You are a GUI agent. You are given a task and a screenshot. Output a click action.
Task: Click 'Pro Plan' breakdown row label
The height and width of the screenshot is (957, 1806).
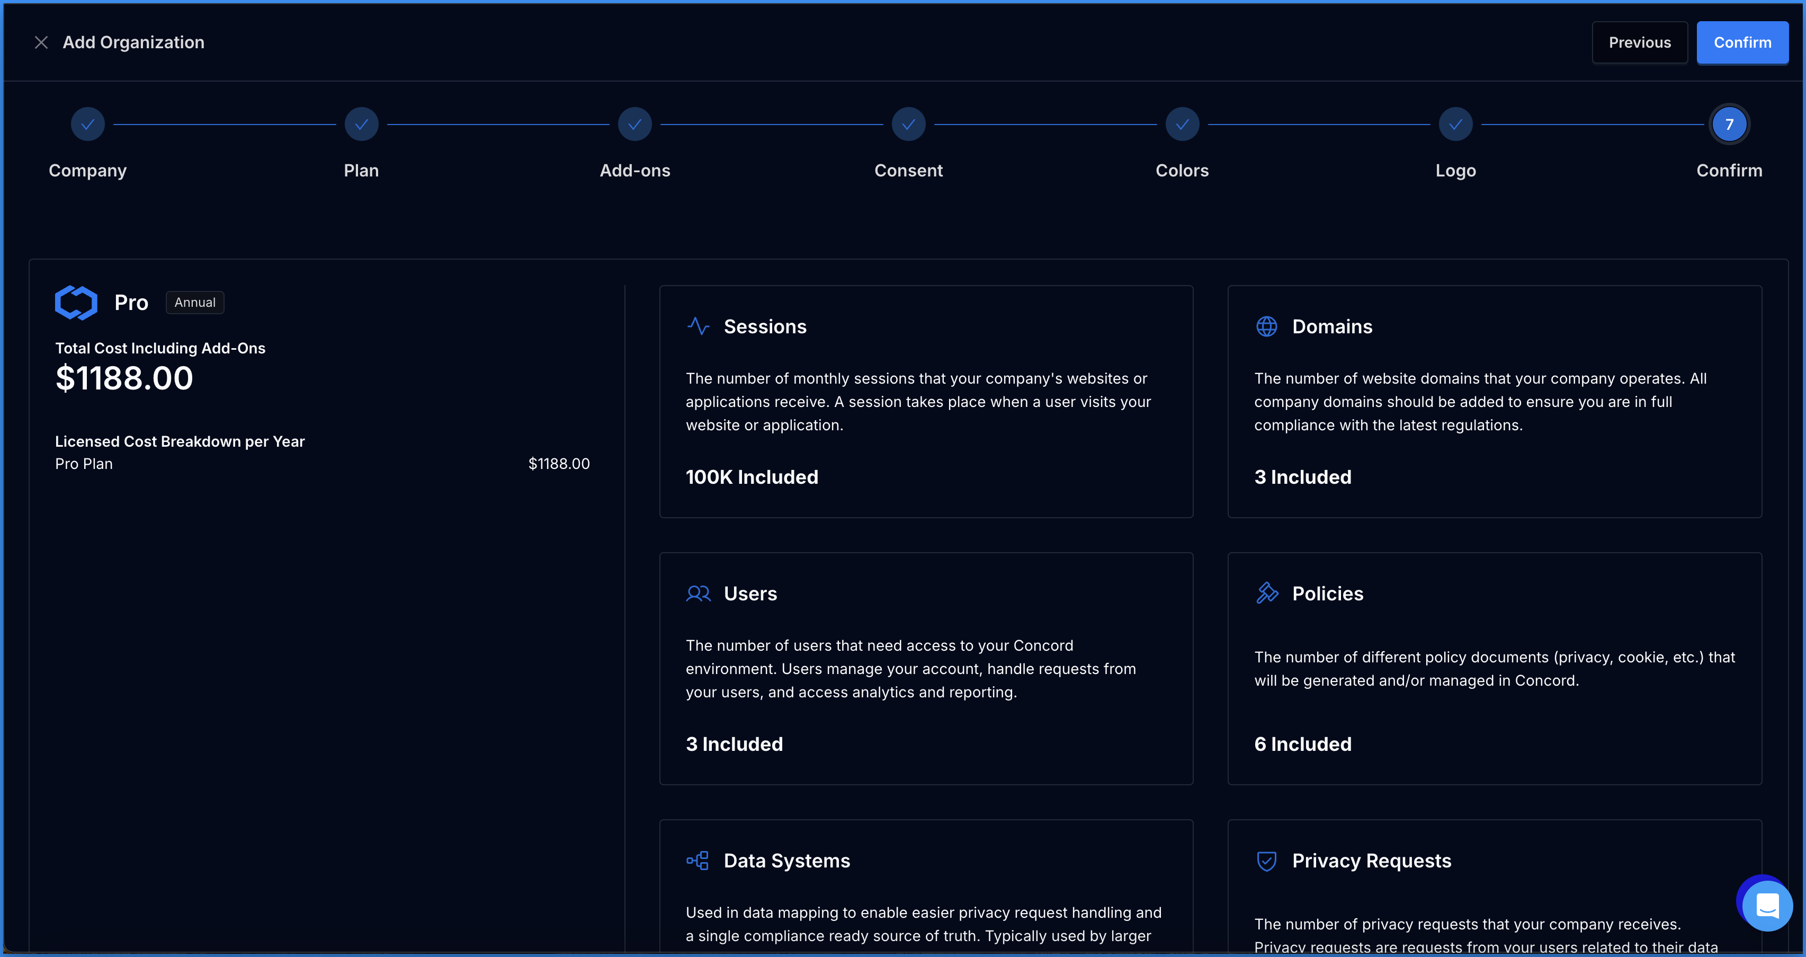84,464
